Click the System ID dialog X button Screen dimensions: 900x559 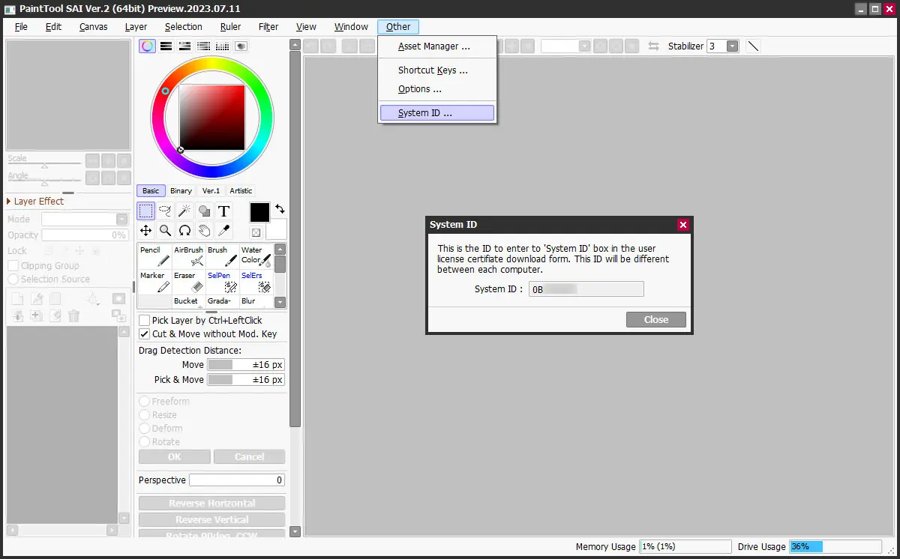(682, 225)
